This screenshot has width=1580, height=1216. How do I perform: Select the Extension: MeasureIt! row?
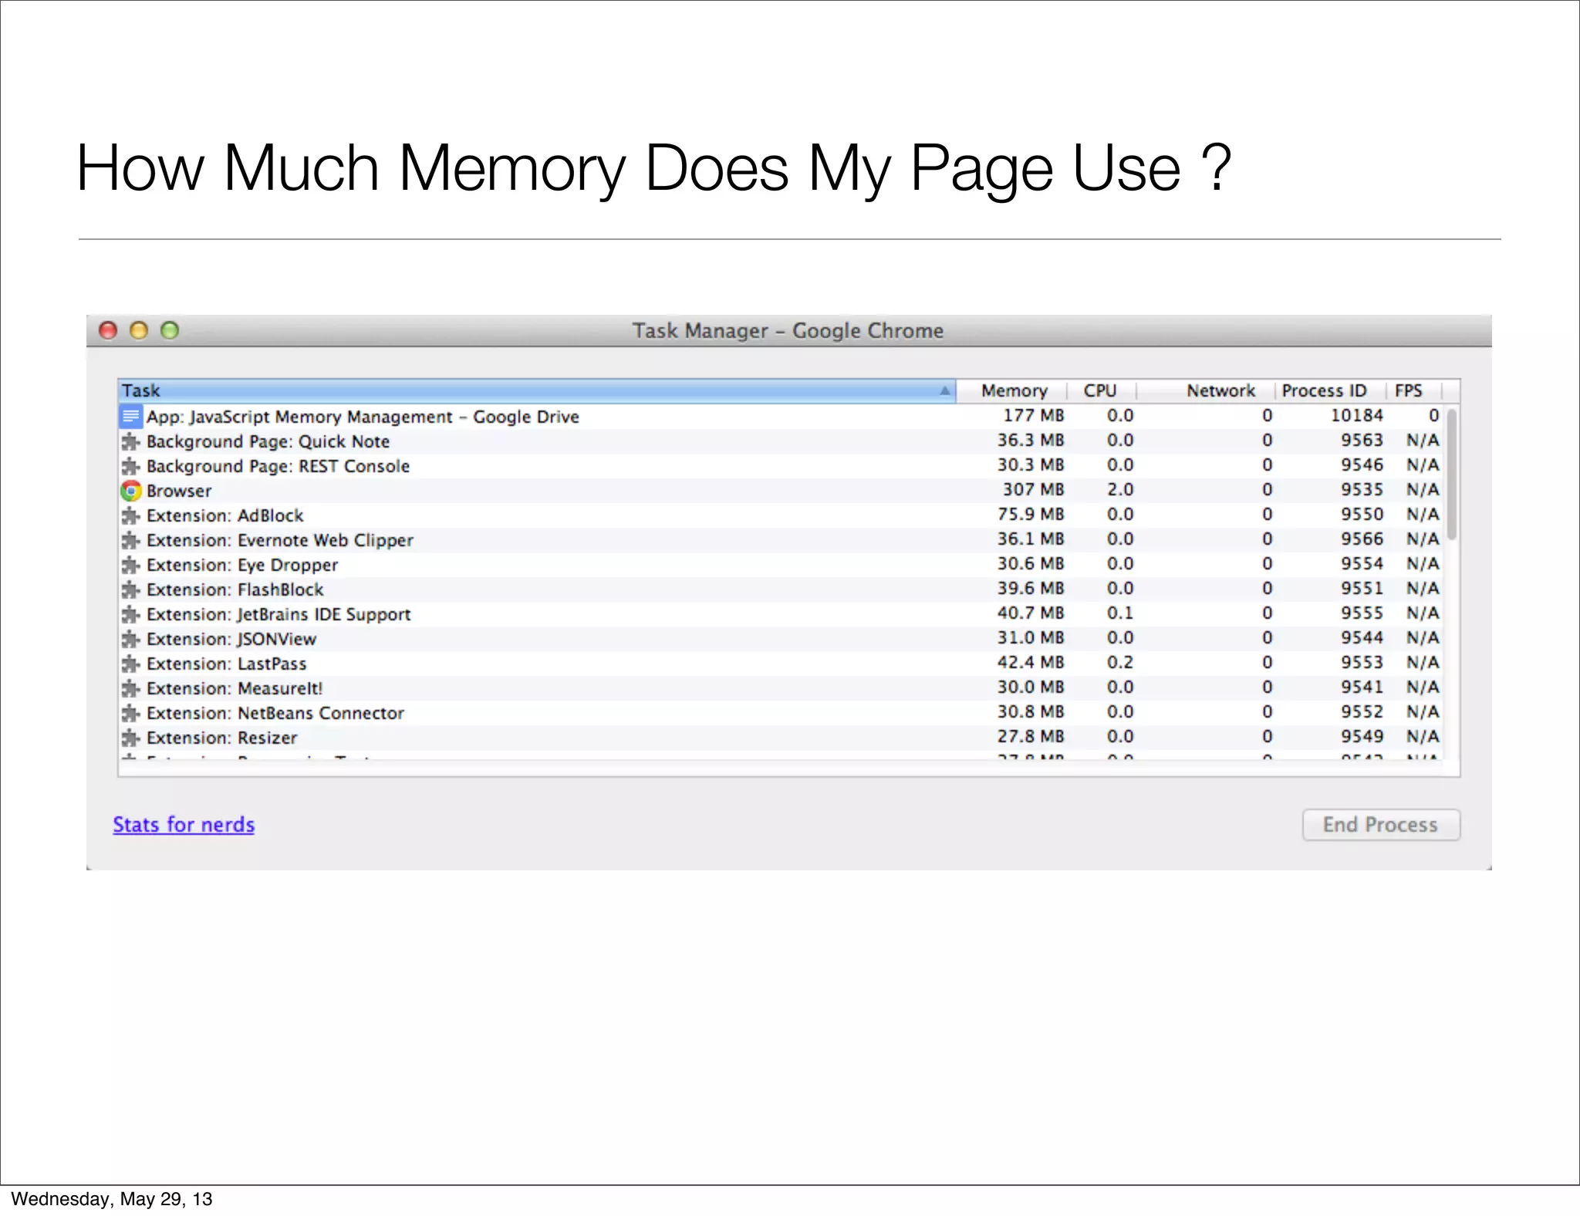(x=781, y=688)
